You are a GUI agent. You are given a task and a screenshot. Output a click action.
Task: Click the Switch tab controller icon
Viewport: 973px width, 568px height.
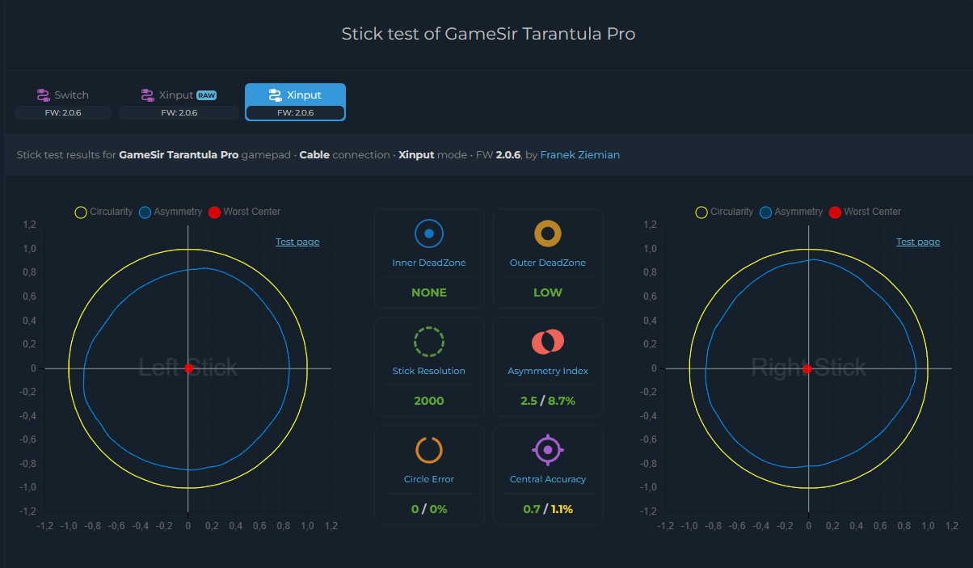[44, 95]
